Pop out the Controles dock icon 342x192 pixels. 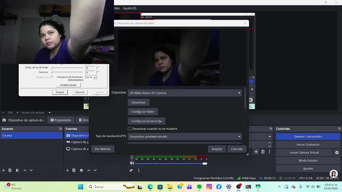pos(339,129)
